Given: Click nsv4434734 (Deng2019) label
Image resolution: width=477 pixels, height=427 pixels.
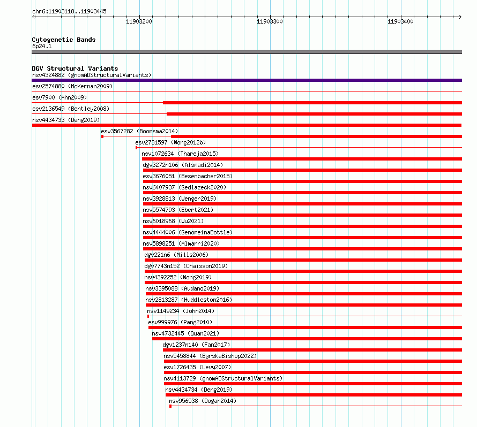Looking at the screenshot, I should click(199, 390).
